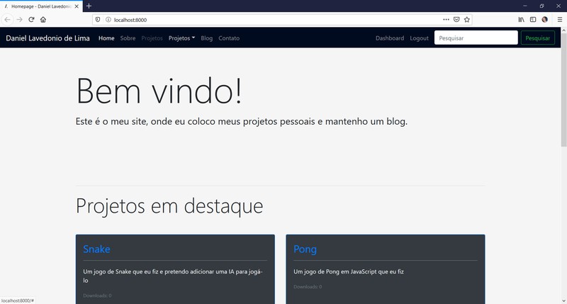Open the Blog navbar link
The height and width of the screenshot is (304, 567).
point(206,38)
